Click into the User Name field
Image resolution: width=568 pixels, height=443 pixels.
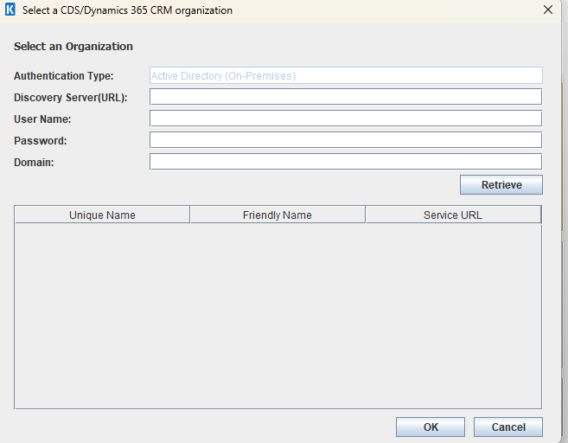pyautogui.click(x=346, y=119)
